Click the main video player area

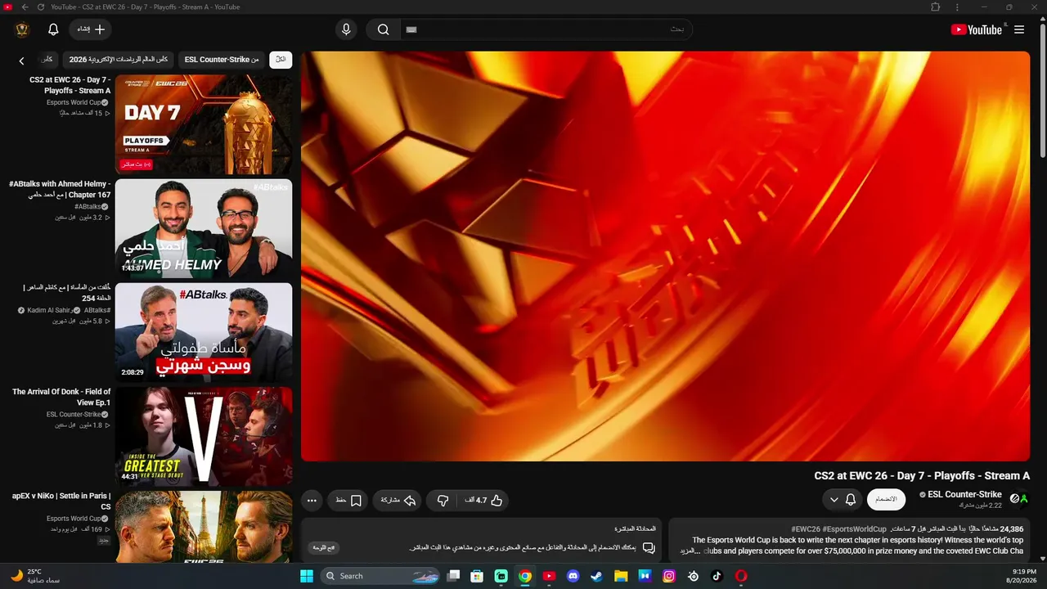click(x=665, y=256)
